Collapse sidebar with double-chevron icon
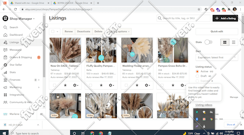Image resolution: width=244 pixels, height=135 pixels. click(41, 114)
